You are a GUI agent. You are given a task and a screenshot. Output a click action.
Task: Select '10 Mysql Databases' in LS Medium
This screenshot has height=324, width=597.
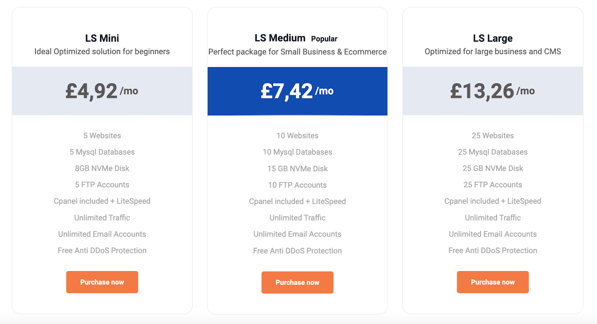pyautogui.click(x=297, y=152)
